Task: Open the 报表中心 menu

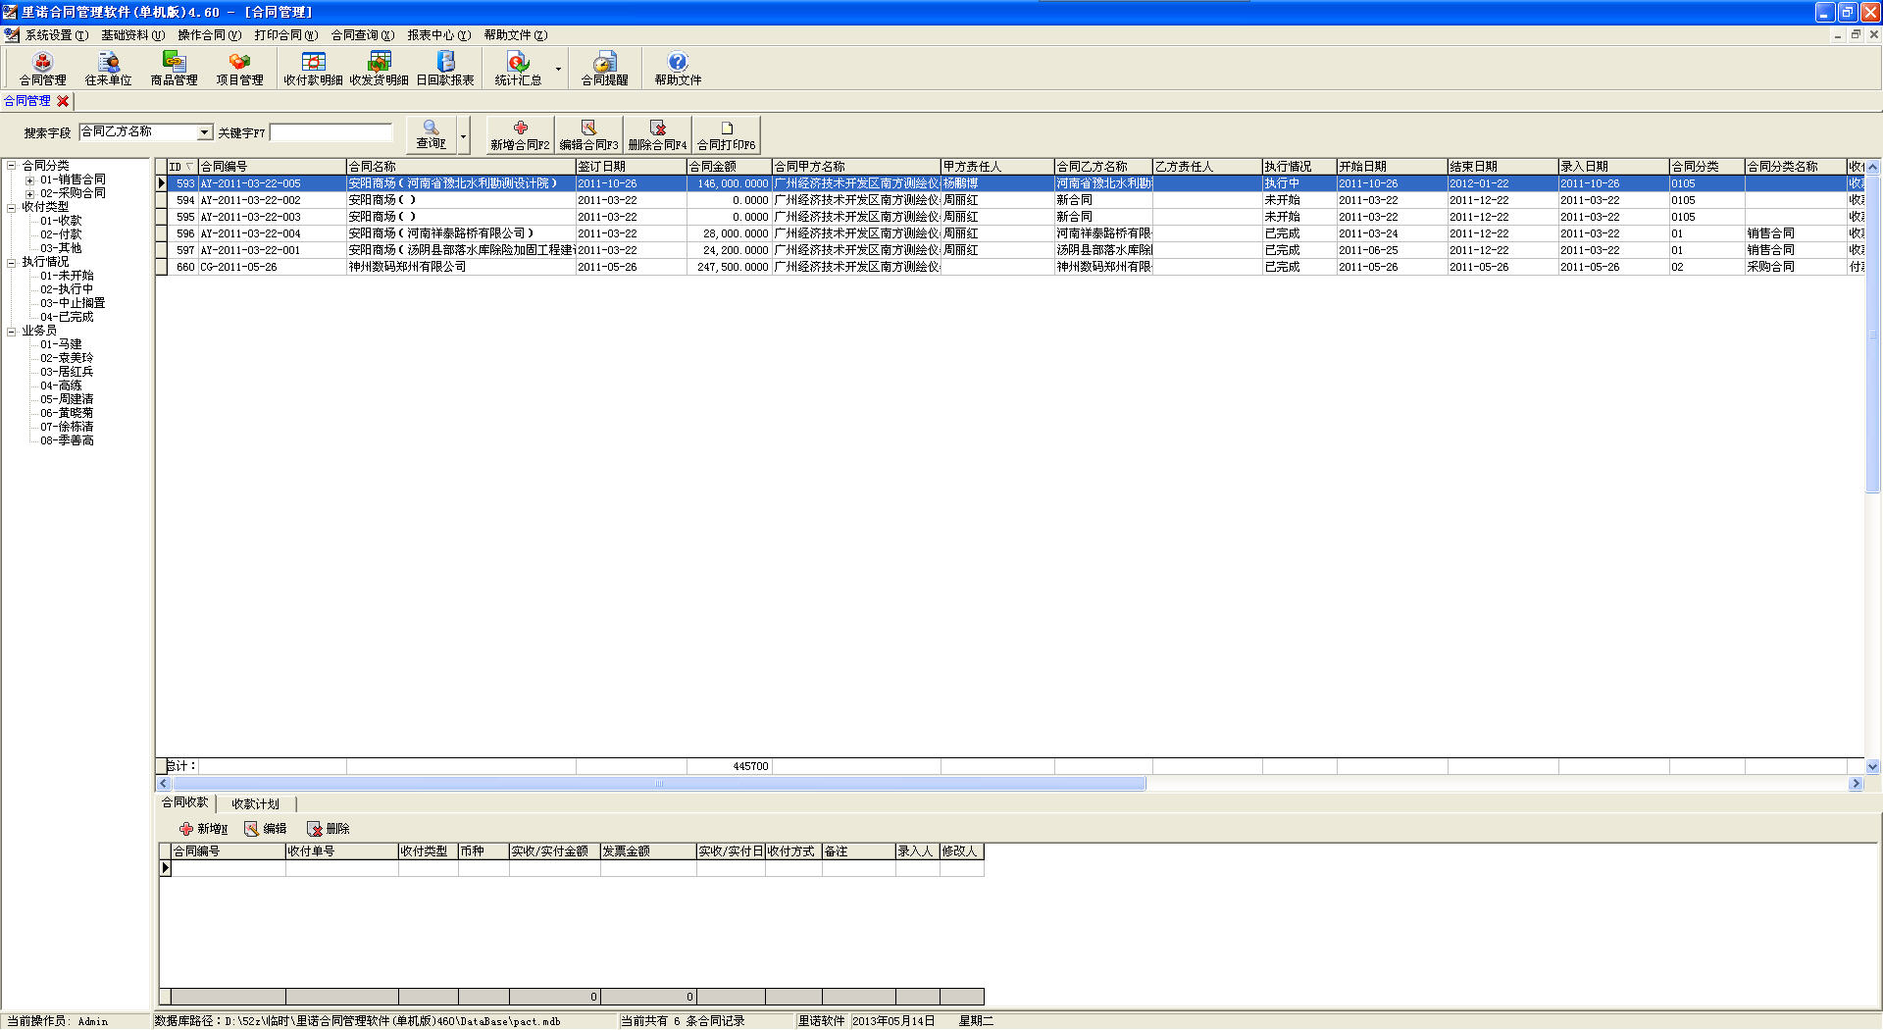Action: coord(438,35)
